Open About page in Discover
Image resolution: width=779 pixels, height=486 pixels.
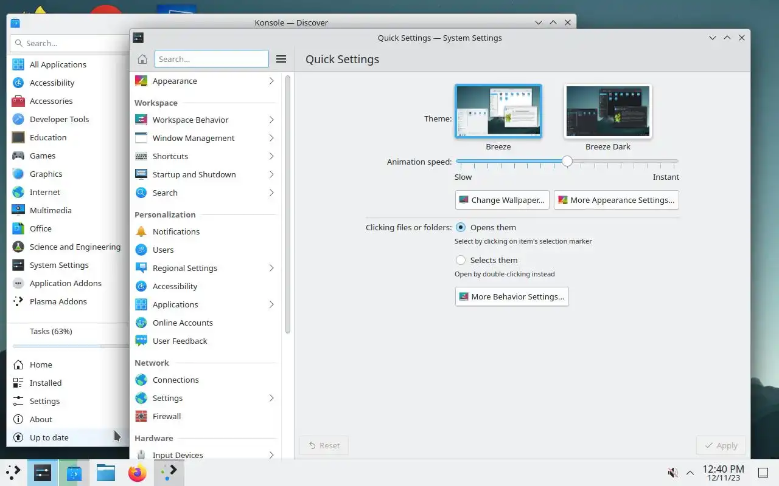tap(68, 419)
